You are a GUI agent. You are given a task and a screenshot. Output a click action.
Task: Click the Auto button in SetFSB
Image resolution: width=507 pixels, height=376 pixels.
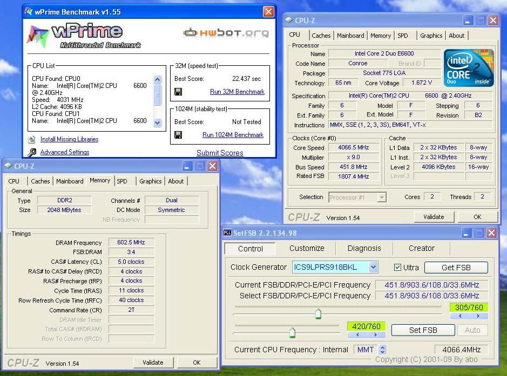tap(472, 330)
